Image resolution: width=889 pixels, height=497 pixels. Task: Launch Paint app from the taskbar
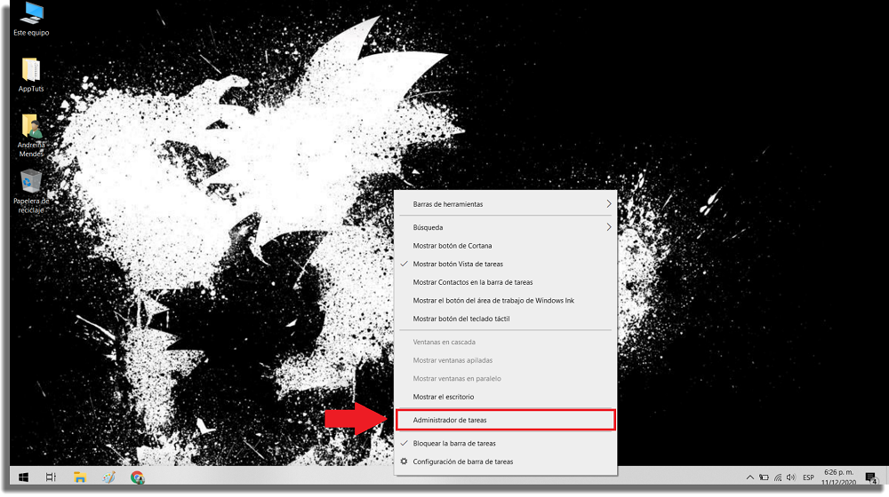[108, 477]
